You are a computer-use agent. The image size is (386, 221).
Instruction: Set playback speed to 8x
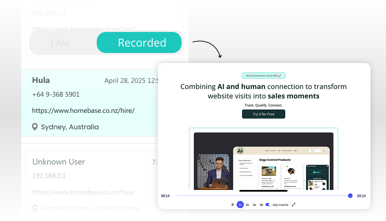coord(261,205)
